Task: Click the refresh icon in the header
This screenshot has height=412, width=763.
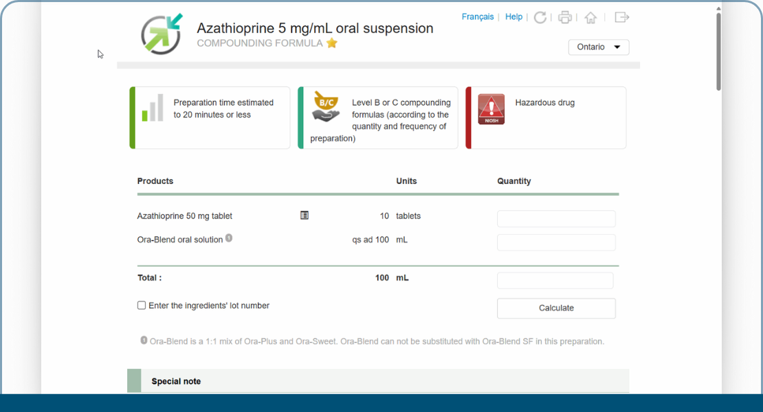Action: pyautogui.click(x=540, y=17)
